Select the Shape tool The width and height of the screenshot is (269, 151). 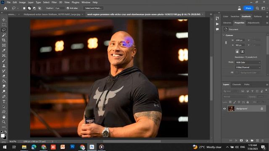coord(4,112)
